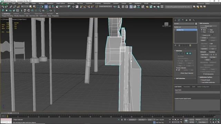
Task: Click the Unlink Selection tool
Action: click(x=15, y=7)
